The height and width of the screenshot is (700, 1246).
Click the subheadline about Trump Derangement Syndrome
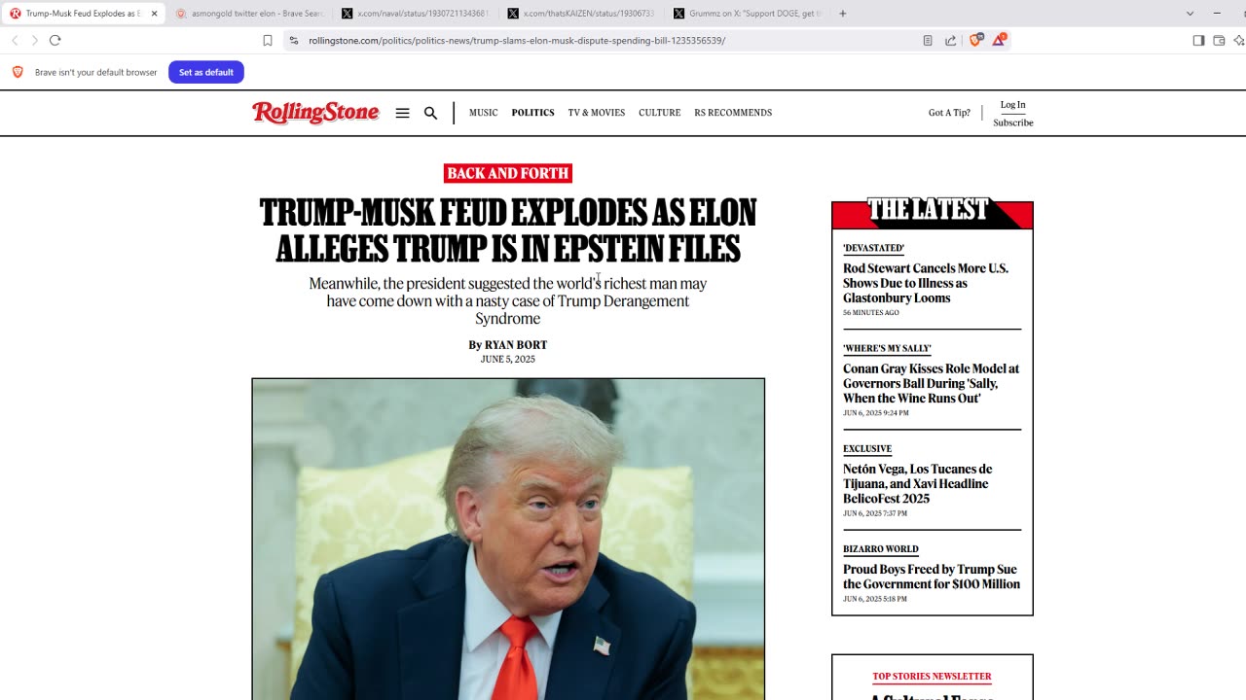pyautogui.click(x=508, y=301)
